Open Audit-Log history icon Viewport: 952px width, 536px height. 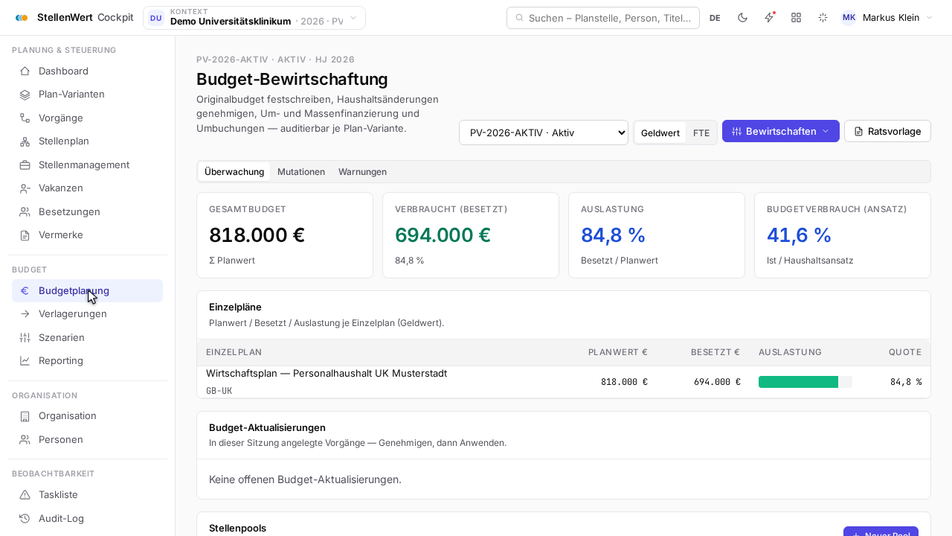25,518
